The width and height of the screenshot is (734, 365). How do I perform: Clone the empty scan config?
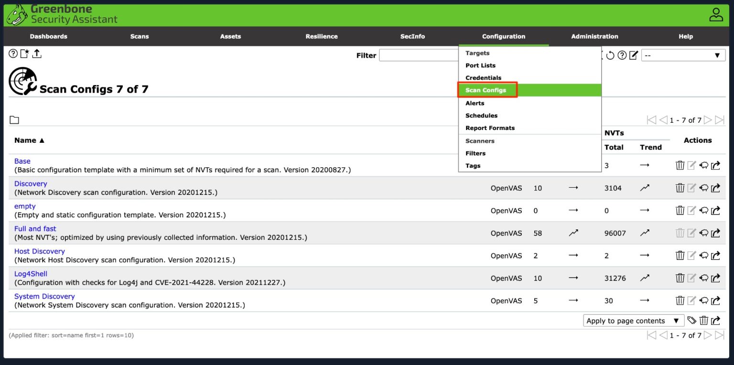click(704, 210)
